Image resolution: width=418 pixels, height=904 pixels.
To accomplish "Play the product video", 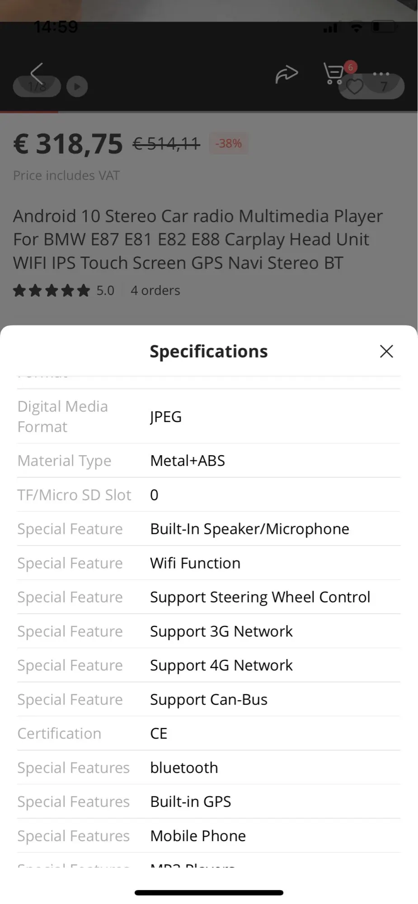I will [x=77, y=87].
